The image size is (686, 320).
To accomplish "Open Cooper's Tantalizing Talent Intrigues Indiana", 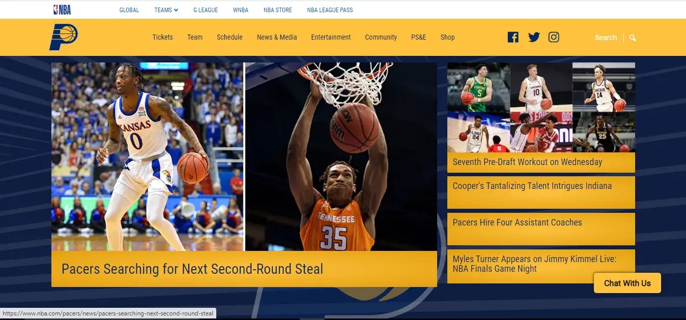I will (x=532, y=186).
